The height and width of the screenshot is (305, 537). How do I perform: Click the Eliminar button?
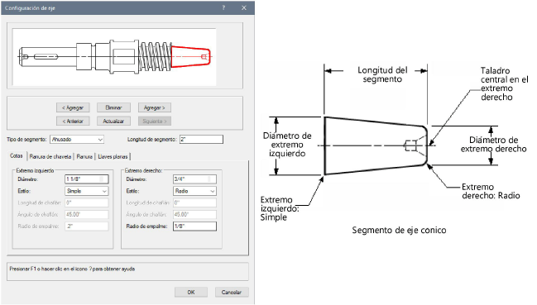[113, 107]
